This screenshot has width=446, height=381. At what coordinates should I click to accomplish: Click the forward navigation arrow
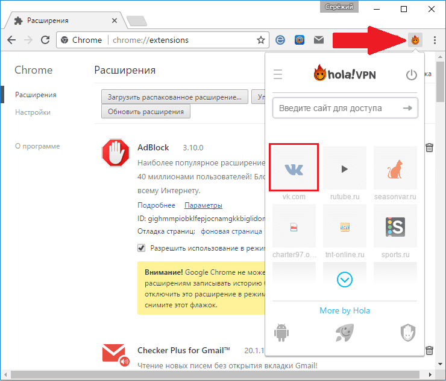[x=28, y=40]
